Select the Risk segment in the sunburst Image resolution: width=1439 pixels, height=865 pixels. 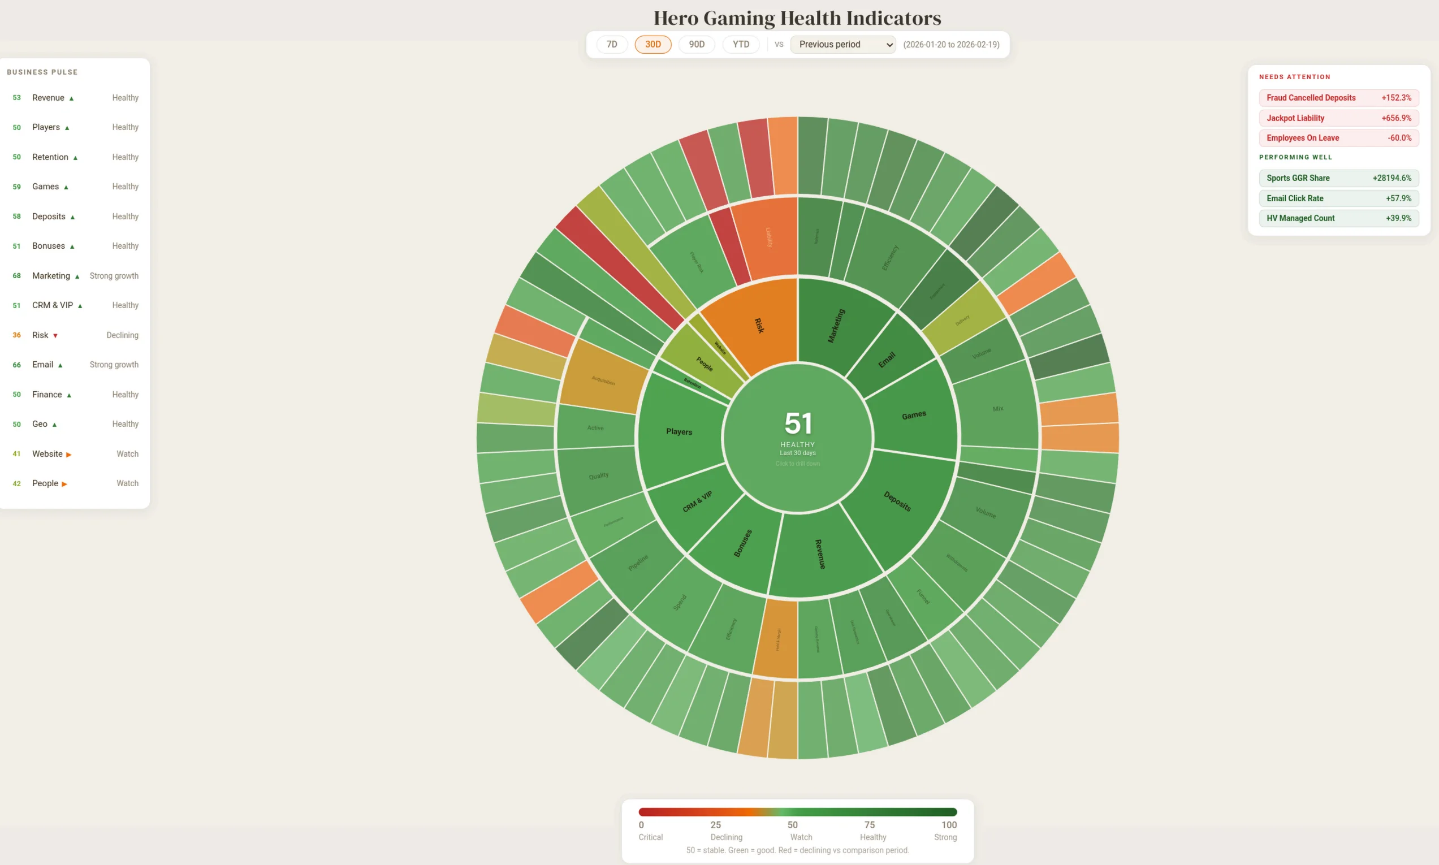[x=758, y=326]
